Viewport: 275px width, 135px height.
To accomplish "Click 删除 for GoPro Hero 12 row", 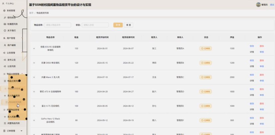I will click(262, 118).
